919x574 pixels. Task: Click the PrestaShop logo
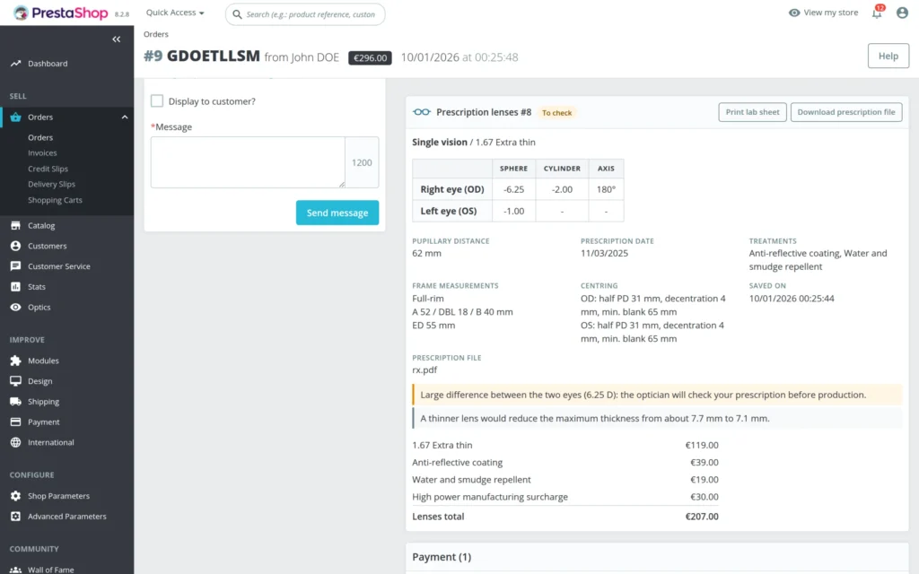tap(61, 13)
